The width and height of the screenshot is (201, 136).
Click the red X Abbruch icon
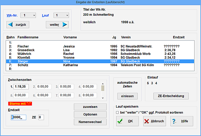click(147, 121)
